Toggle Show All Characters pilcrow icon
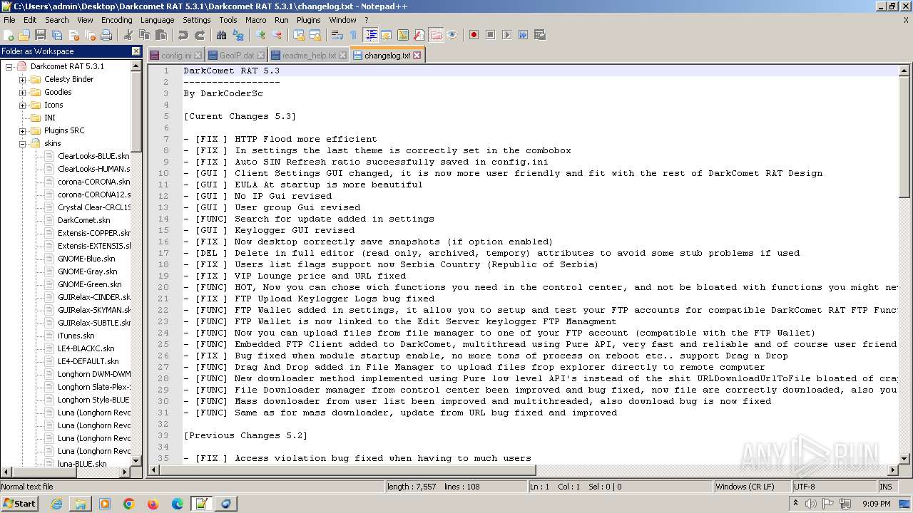The width and height of the screenshot is (913, 513). point(353,35)
